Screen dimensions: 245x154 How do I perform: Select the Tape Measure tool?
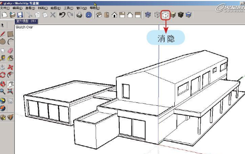(3, 58)
